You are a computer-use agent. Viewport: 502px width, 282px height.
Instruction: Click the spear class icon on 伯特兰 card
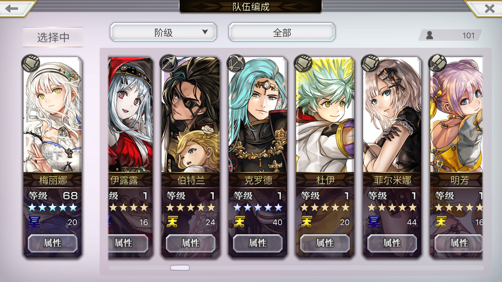pyautogui.click(x=169, y=63)
